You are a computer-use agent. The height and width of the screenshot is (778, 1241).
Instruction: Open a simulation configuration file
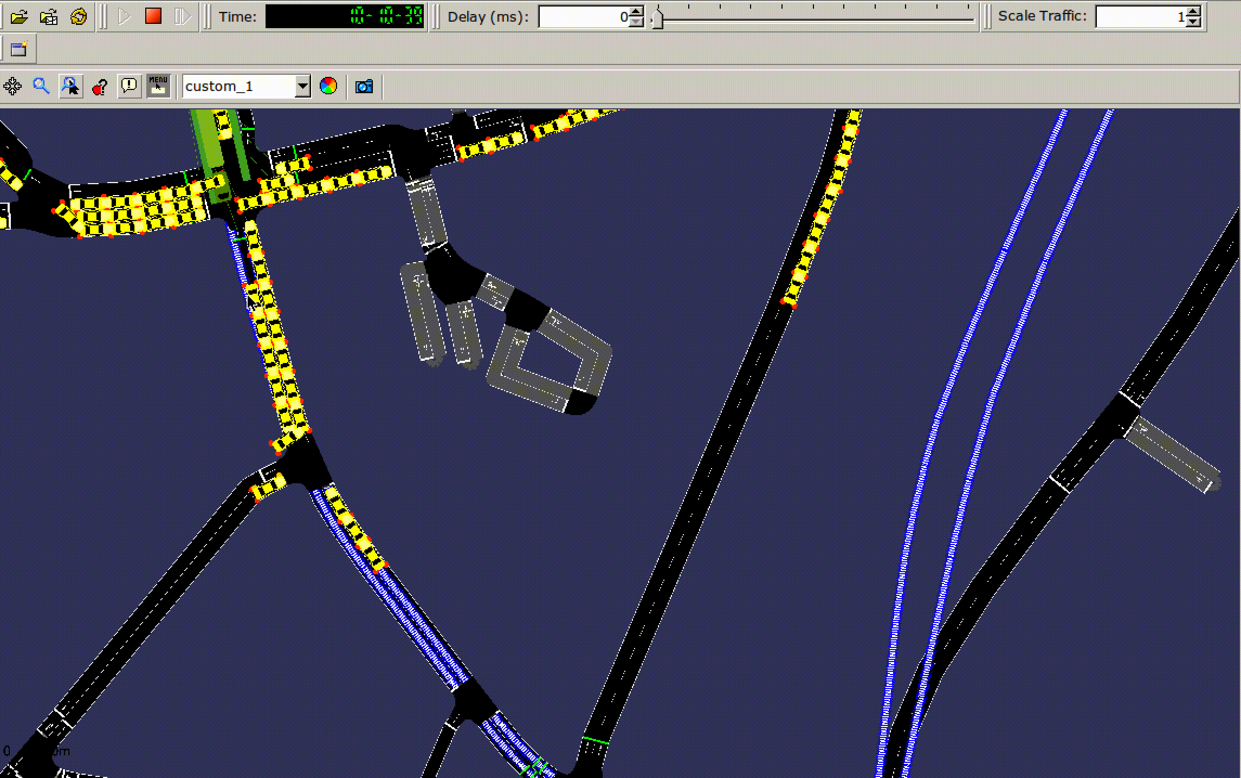tap(20, 17)
